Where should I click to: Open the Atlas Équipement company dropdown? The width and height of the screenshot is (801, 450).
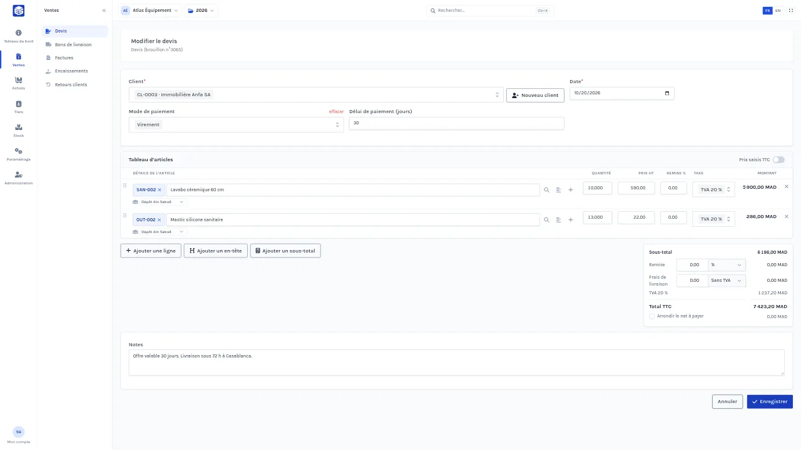point(150,11)
